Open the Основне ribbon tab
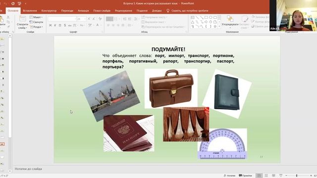Viewport: 317px width, 178px height. click(x=13, y=11)
